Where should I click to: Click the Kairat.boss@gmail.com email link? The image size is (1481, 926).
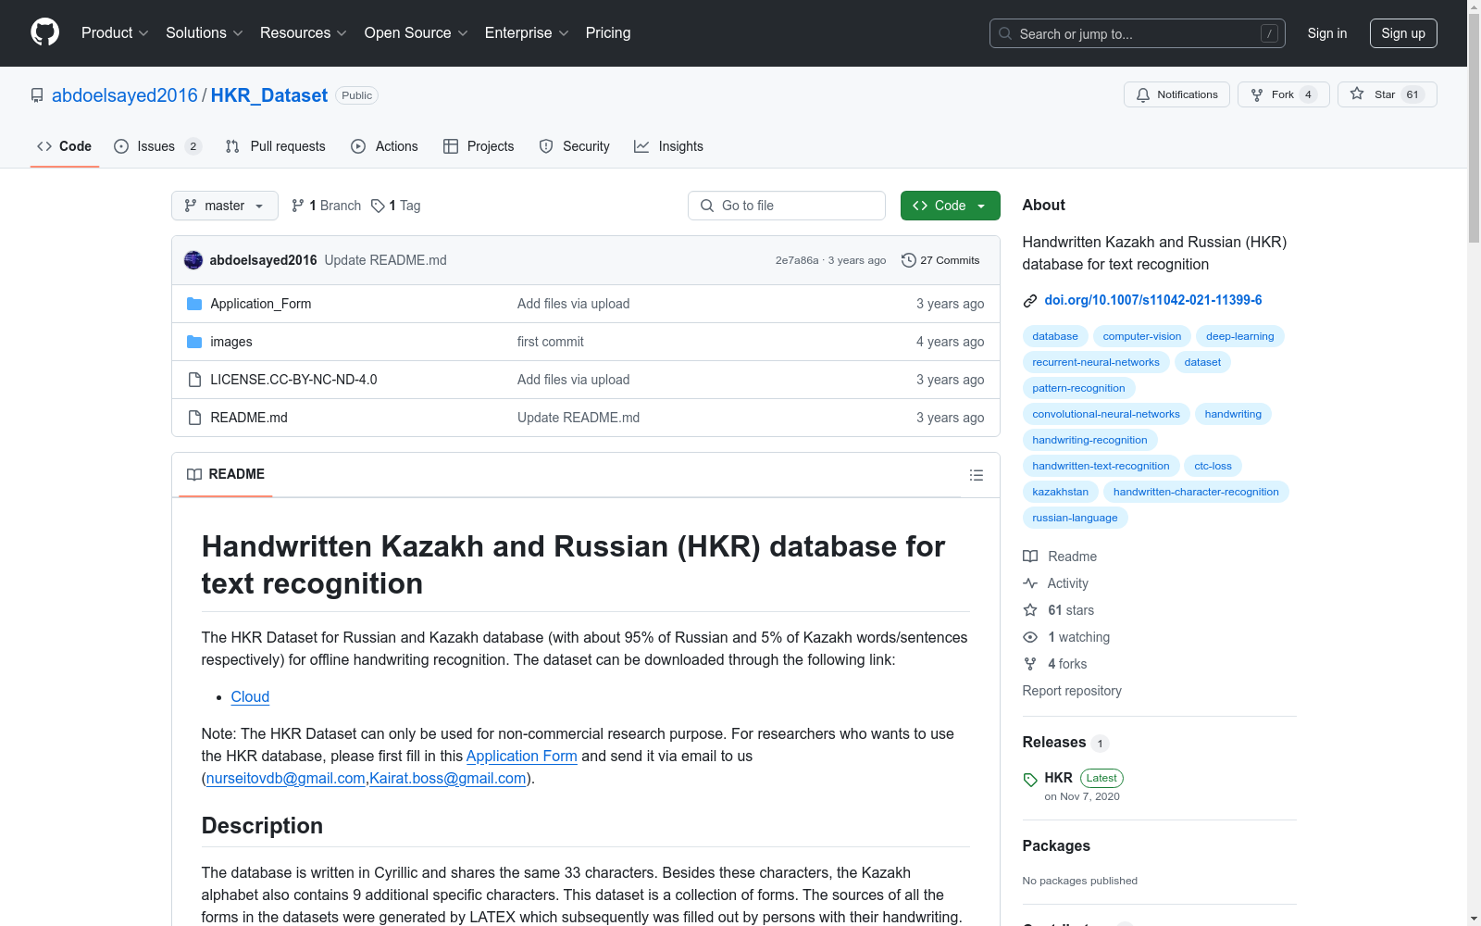pos(448,779)
